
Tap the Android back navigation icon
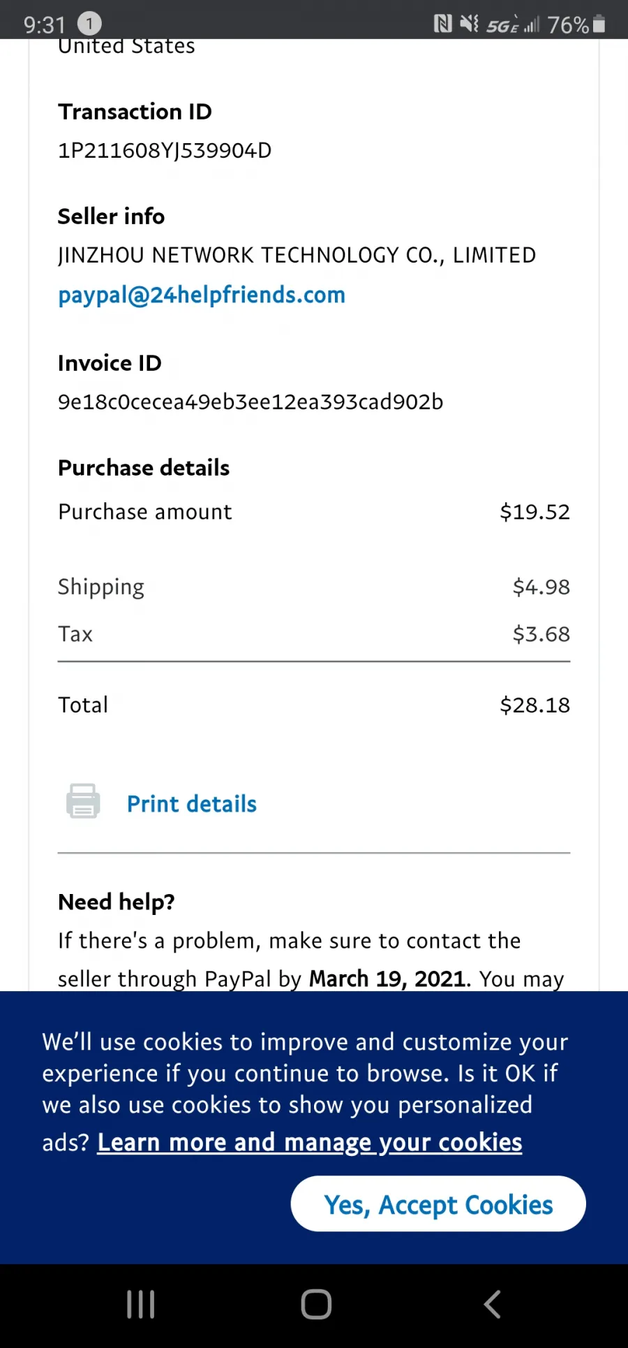492,1304
